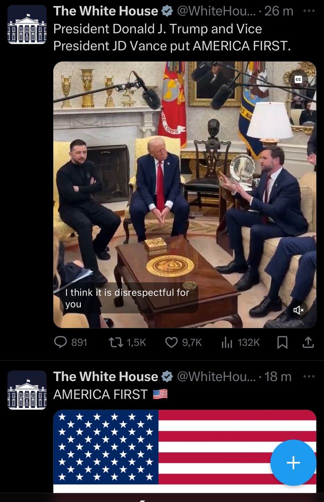Unmute the video with the speaker icon
Viewport: 324px width, 502px height.
tap(298, 310)
